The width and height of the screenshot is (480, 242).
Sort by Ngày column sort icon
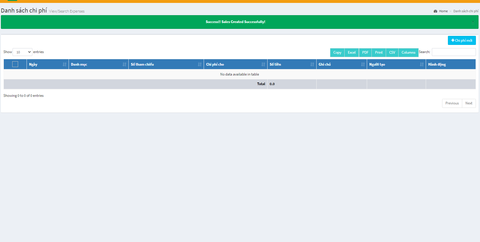click(x=64, y=64)
